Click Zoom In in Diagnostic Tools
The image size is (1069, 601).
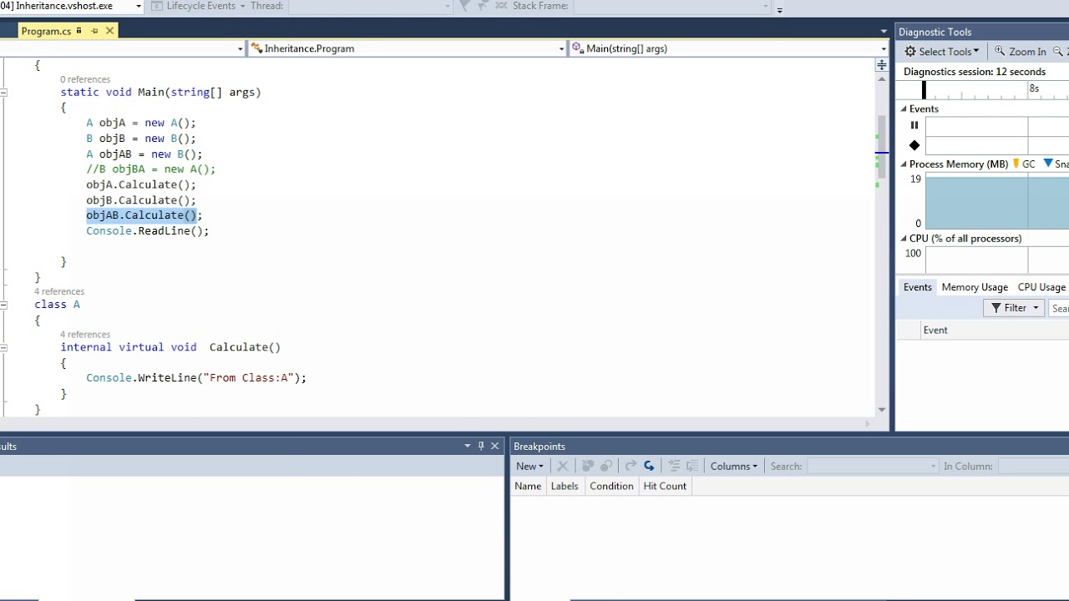click(x=1020, y=52)
